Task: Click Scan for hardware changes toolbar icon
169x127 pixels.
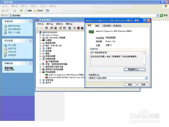Action: [x=70, y=28]
